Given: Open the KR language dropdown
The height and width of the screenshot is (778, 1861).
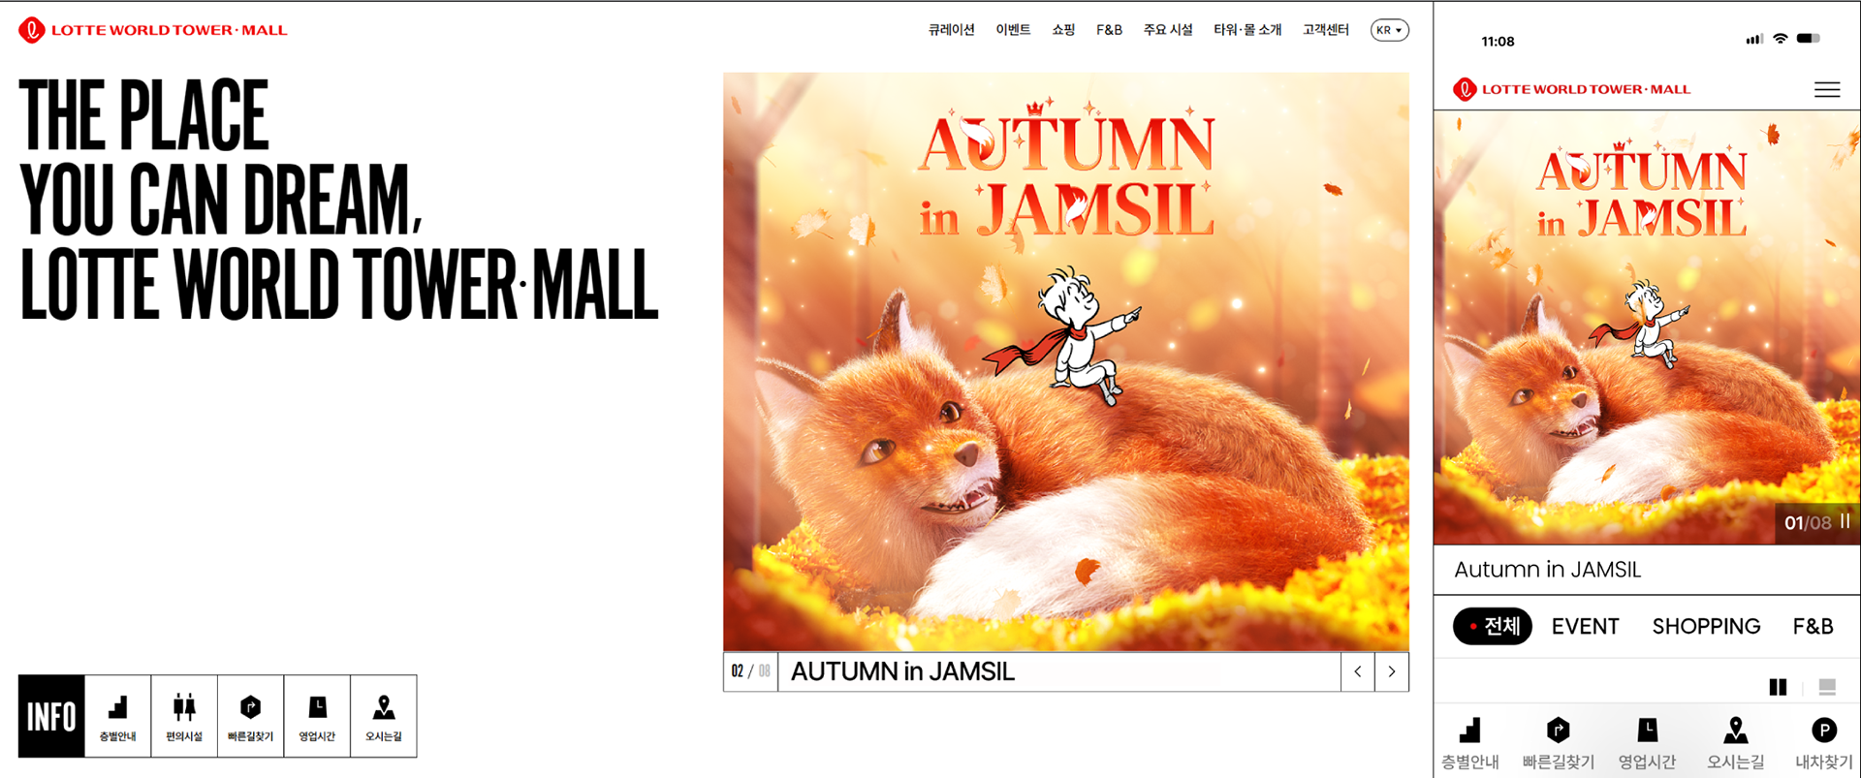Looking at the screenshot, I should [1389, 30].
